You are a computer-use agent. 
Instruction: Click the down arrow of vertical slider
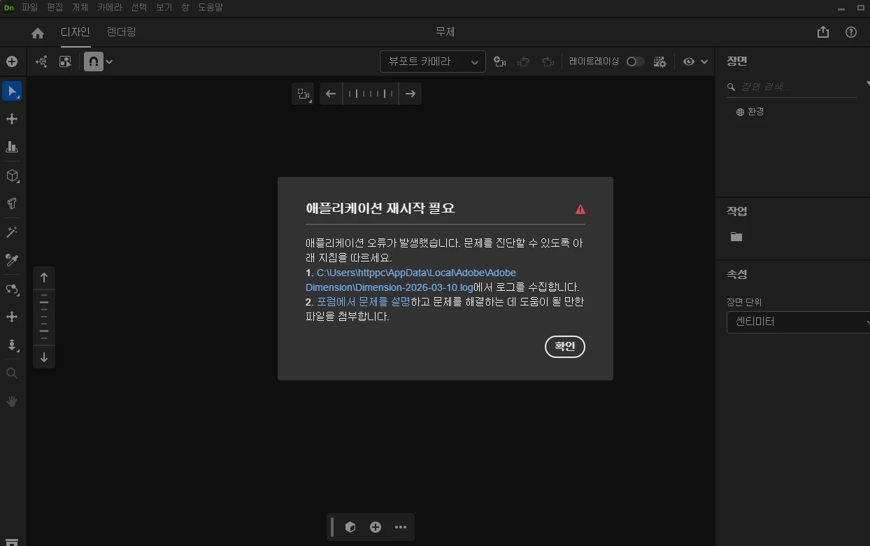44,357
